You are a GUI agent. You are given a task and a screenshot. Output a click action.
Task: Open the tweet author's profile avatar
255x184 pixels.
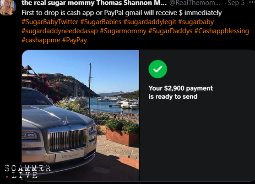(x=7, y=7)
